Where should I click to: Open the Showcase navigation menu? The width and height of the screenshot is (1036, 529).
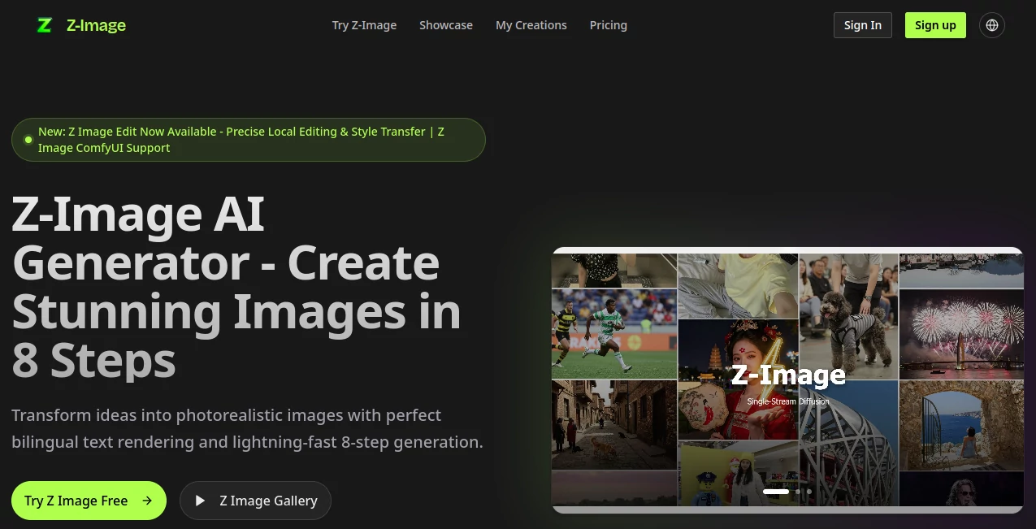(x=445, y=25)
